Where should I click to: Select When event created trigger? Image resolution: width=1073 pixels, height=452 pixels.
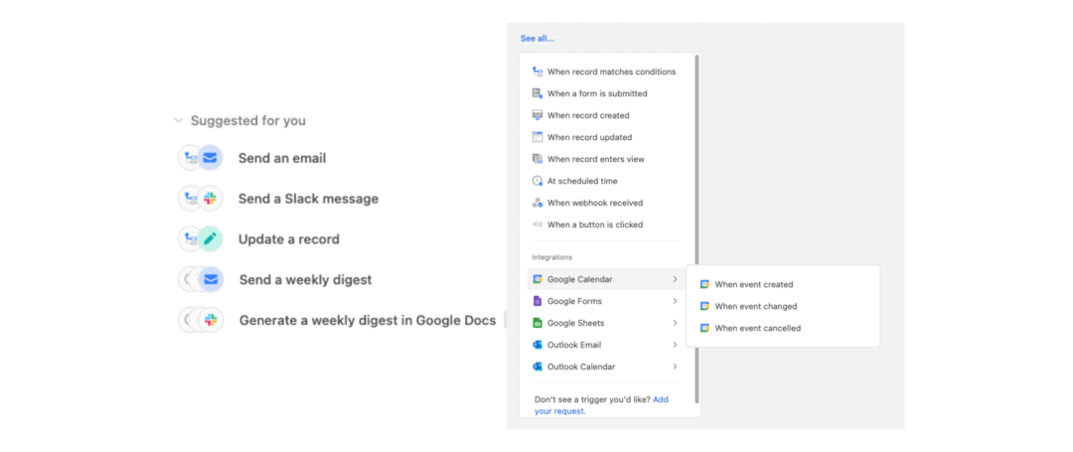tap(753, 284)
